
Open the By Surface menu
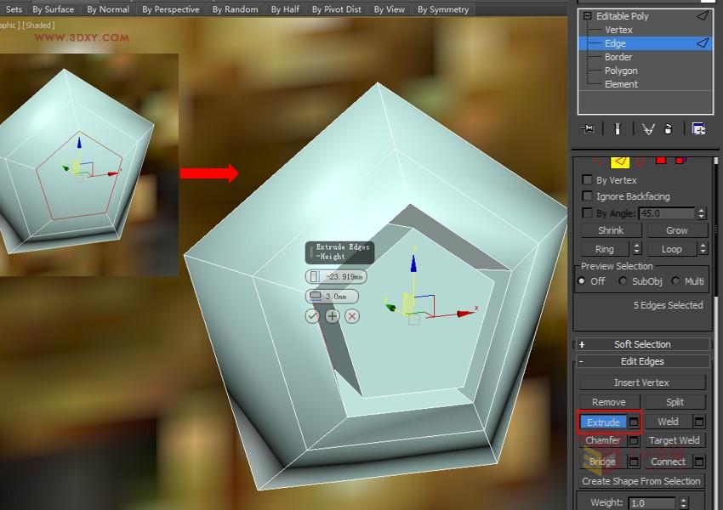[x=53, y=9]
